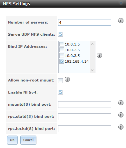Uncheck Enable NFSv4 option

point(60,92)
